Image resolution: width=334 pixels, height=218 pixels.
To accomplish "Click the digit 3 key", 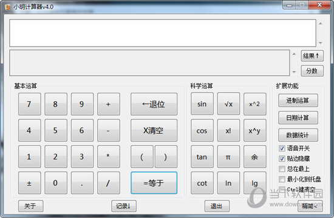I will tap(82, 157).
